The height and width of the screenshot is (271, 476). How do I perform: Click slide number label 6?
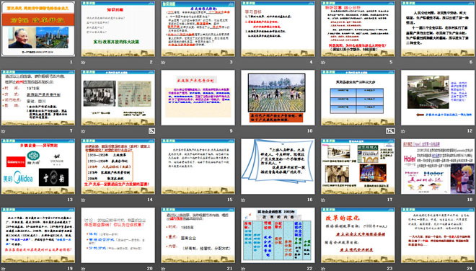click(x=471, y=62)
